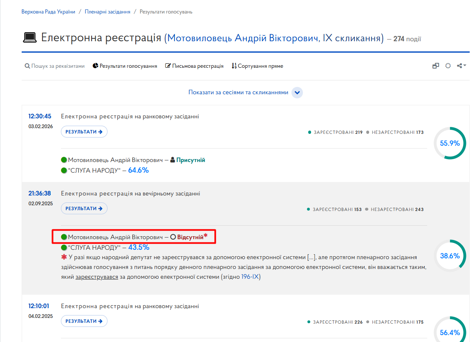
Task: Click faction percentage 64.6%
Action: 139,170
